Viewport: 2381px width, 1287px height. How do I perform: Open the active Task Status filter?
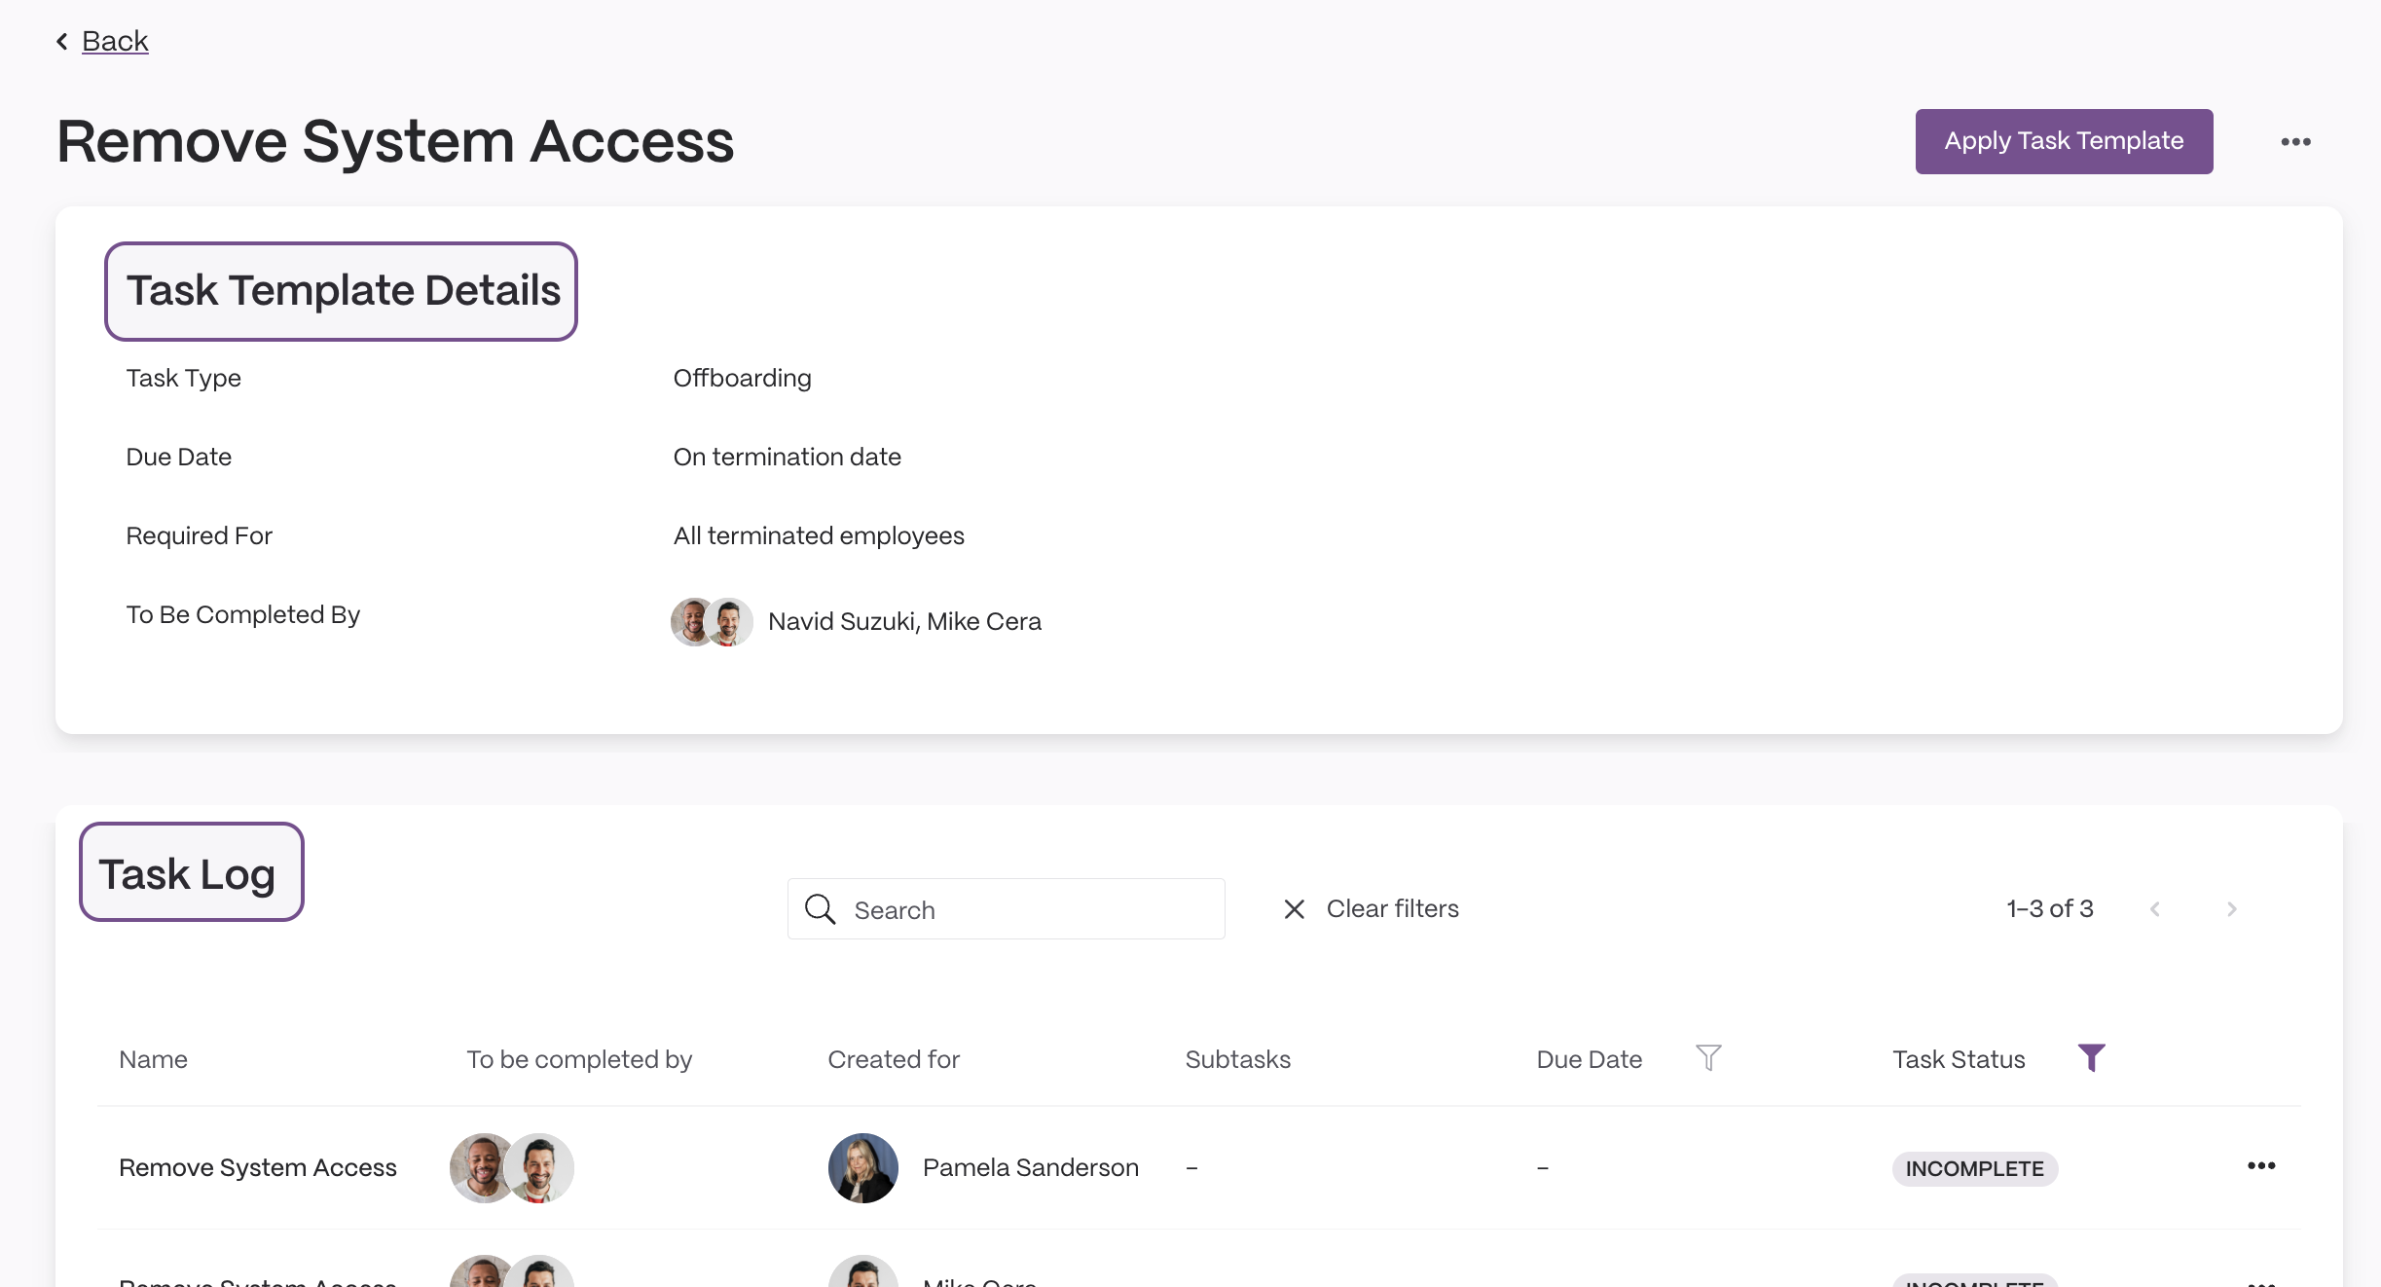(2092, 1057)
